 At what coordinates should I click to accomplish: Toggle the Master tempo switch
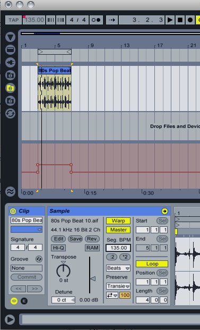118,230
